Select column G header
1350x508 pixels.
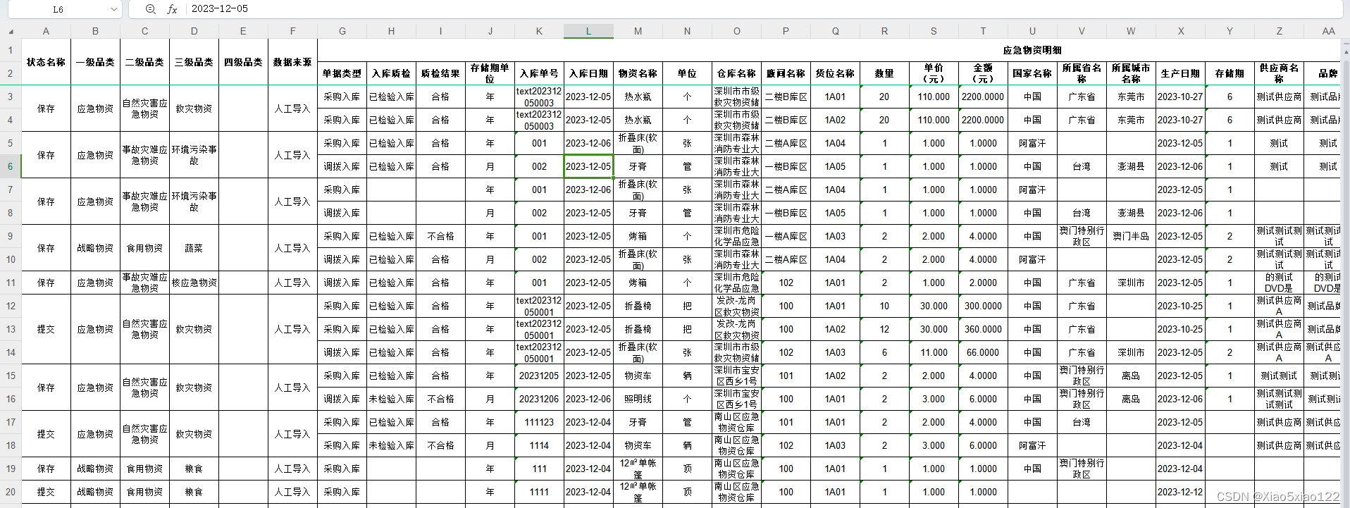coord(342,31)
